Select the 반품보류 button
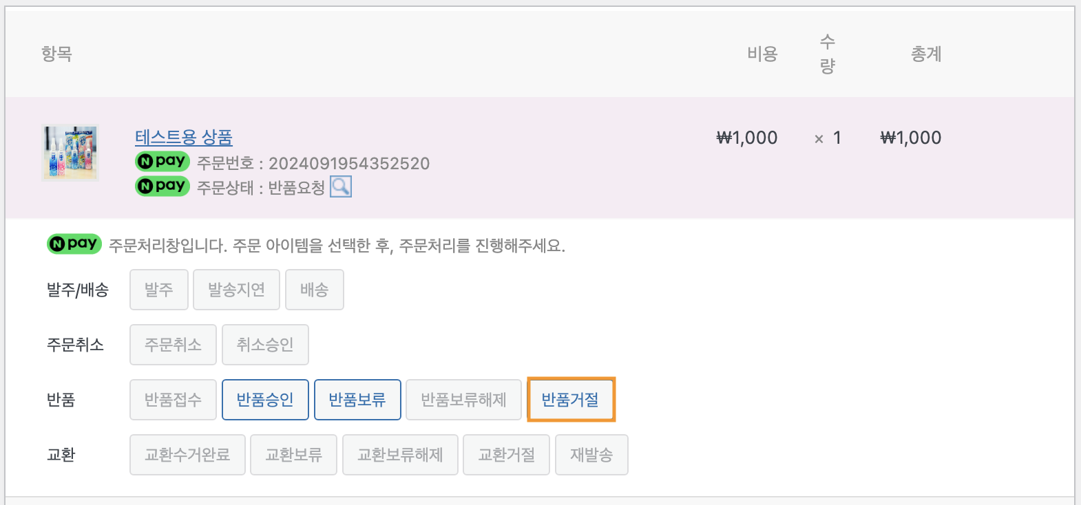This screenshot has width=1081, height=505. click(x=357, y=400)
